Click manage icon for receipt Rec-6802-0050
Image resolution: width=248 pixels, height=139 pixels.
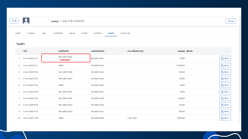(x=222, y=58)
